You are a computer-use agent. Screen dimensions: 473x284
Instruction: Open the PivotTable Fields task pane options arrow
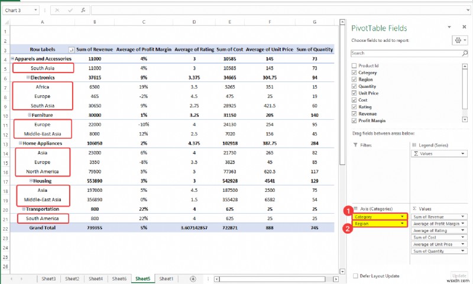pyautogui.click(x=449, y=27)
